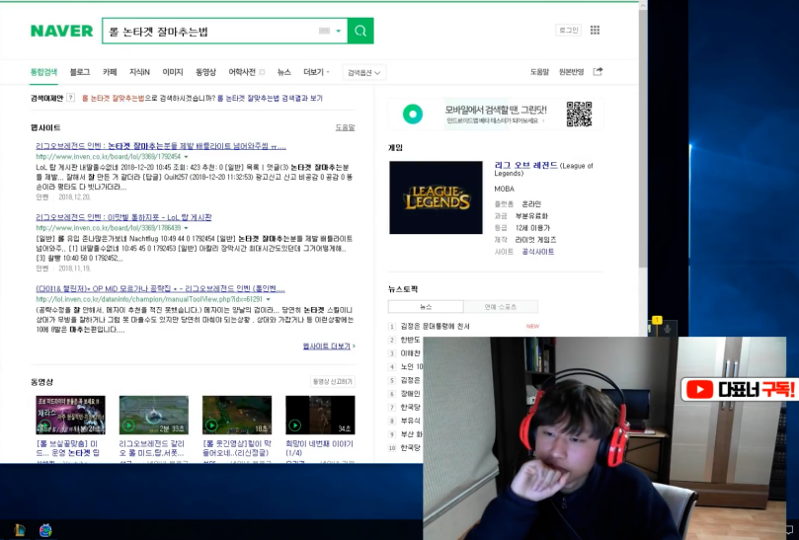The image size is (799, 540).
Task: Select the 뉴스 tab
Action: (283, 72)
